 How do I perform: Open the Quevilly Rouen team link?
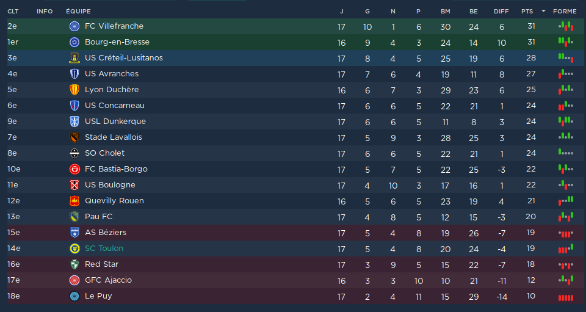coord(114,201)
